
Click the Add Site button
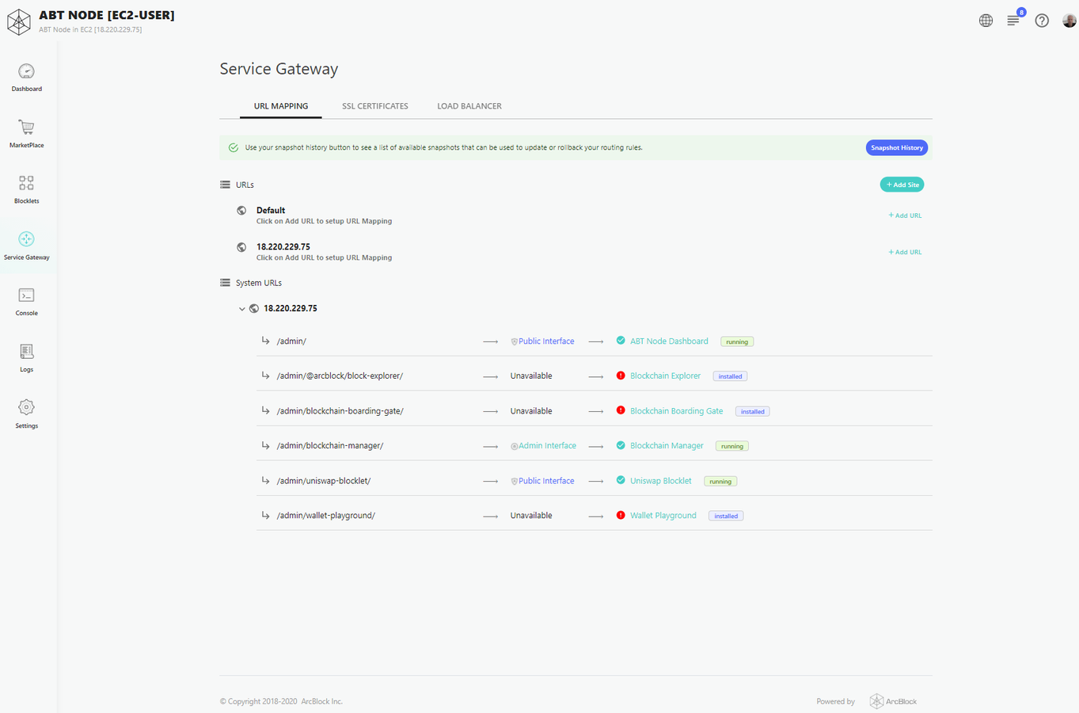902,185
